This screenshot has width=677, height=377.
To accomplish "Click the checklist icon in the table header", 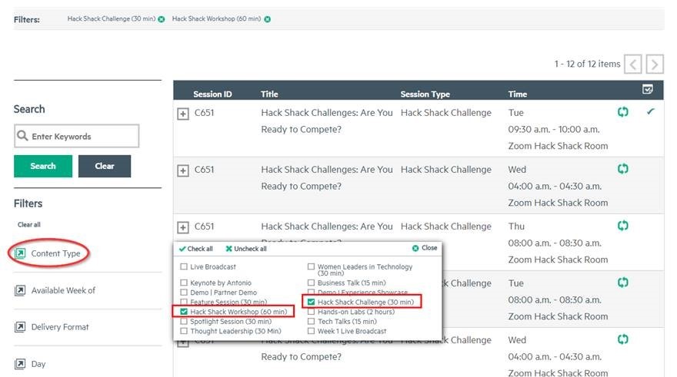I will tap(648, 90).
